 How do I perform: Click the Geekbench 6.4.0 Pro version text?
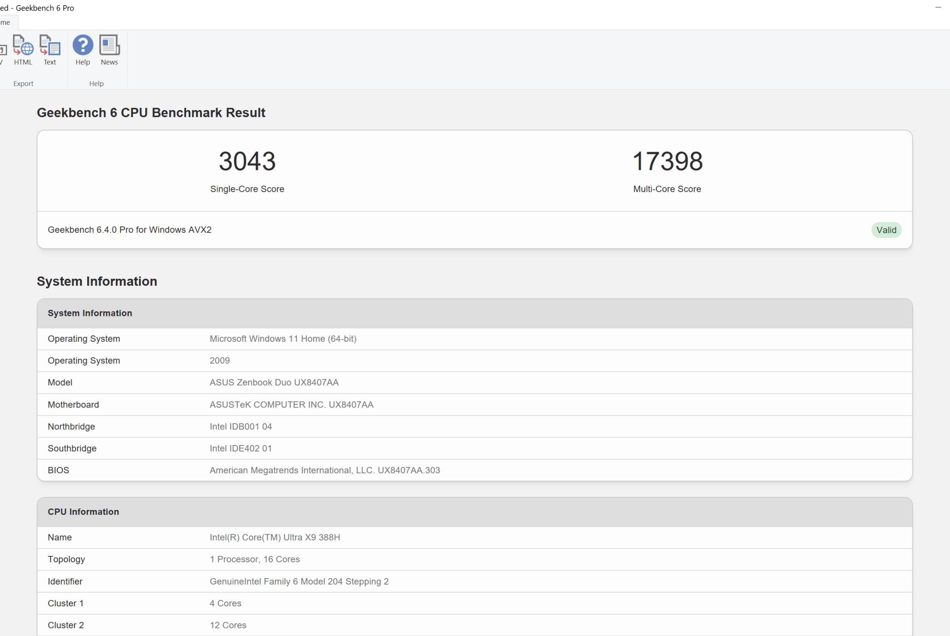tap(129, 230)
